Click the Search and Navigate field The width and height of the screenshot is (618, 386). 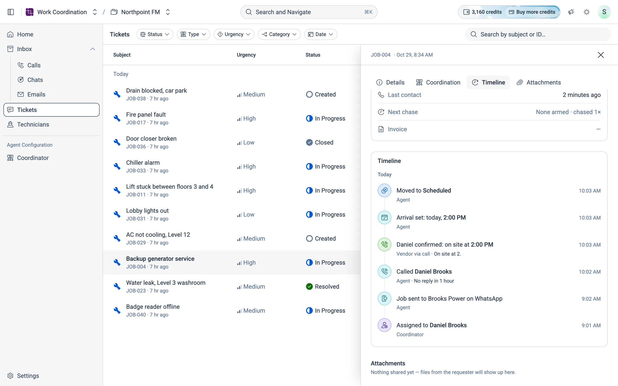(x=309, y=12)
